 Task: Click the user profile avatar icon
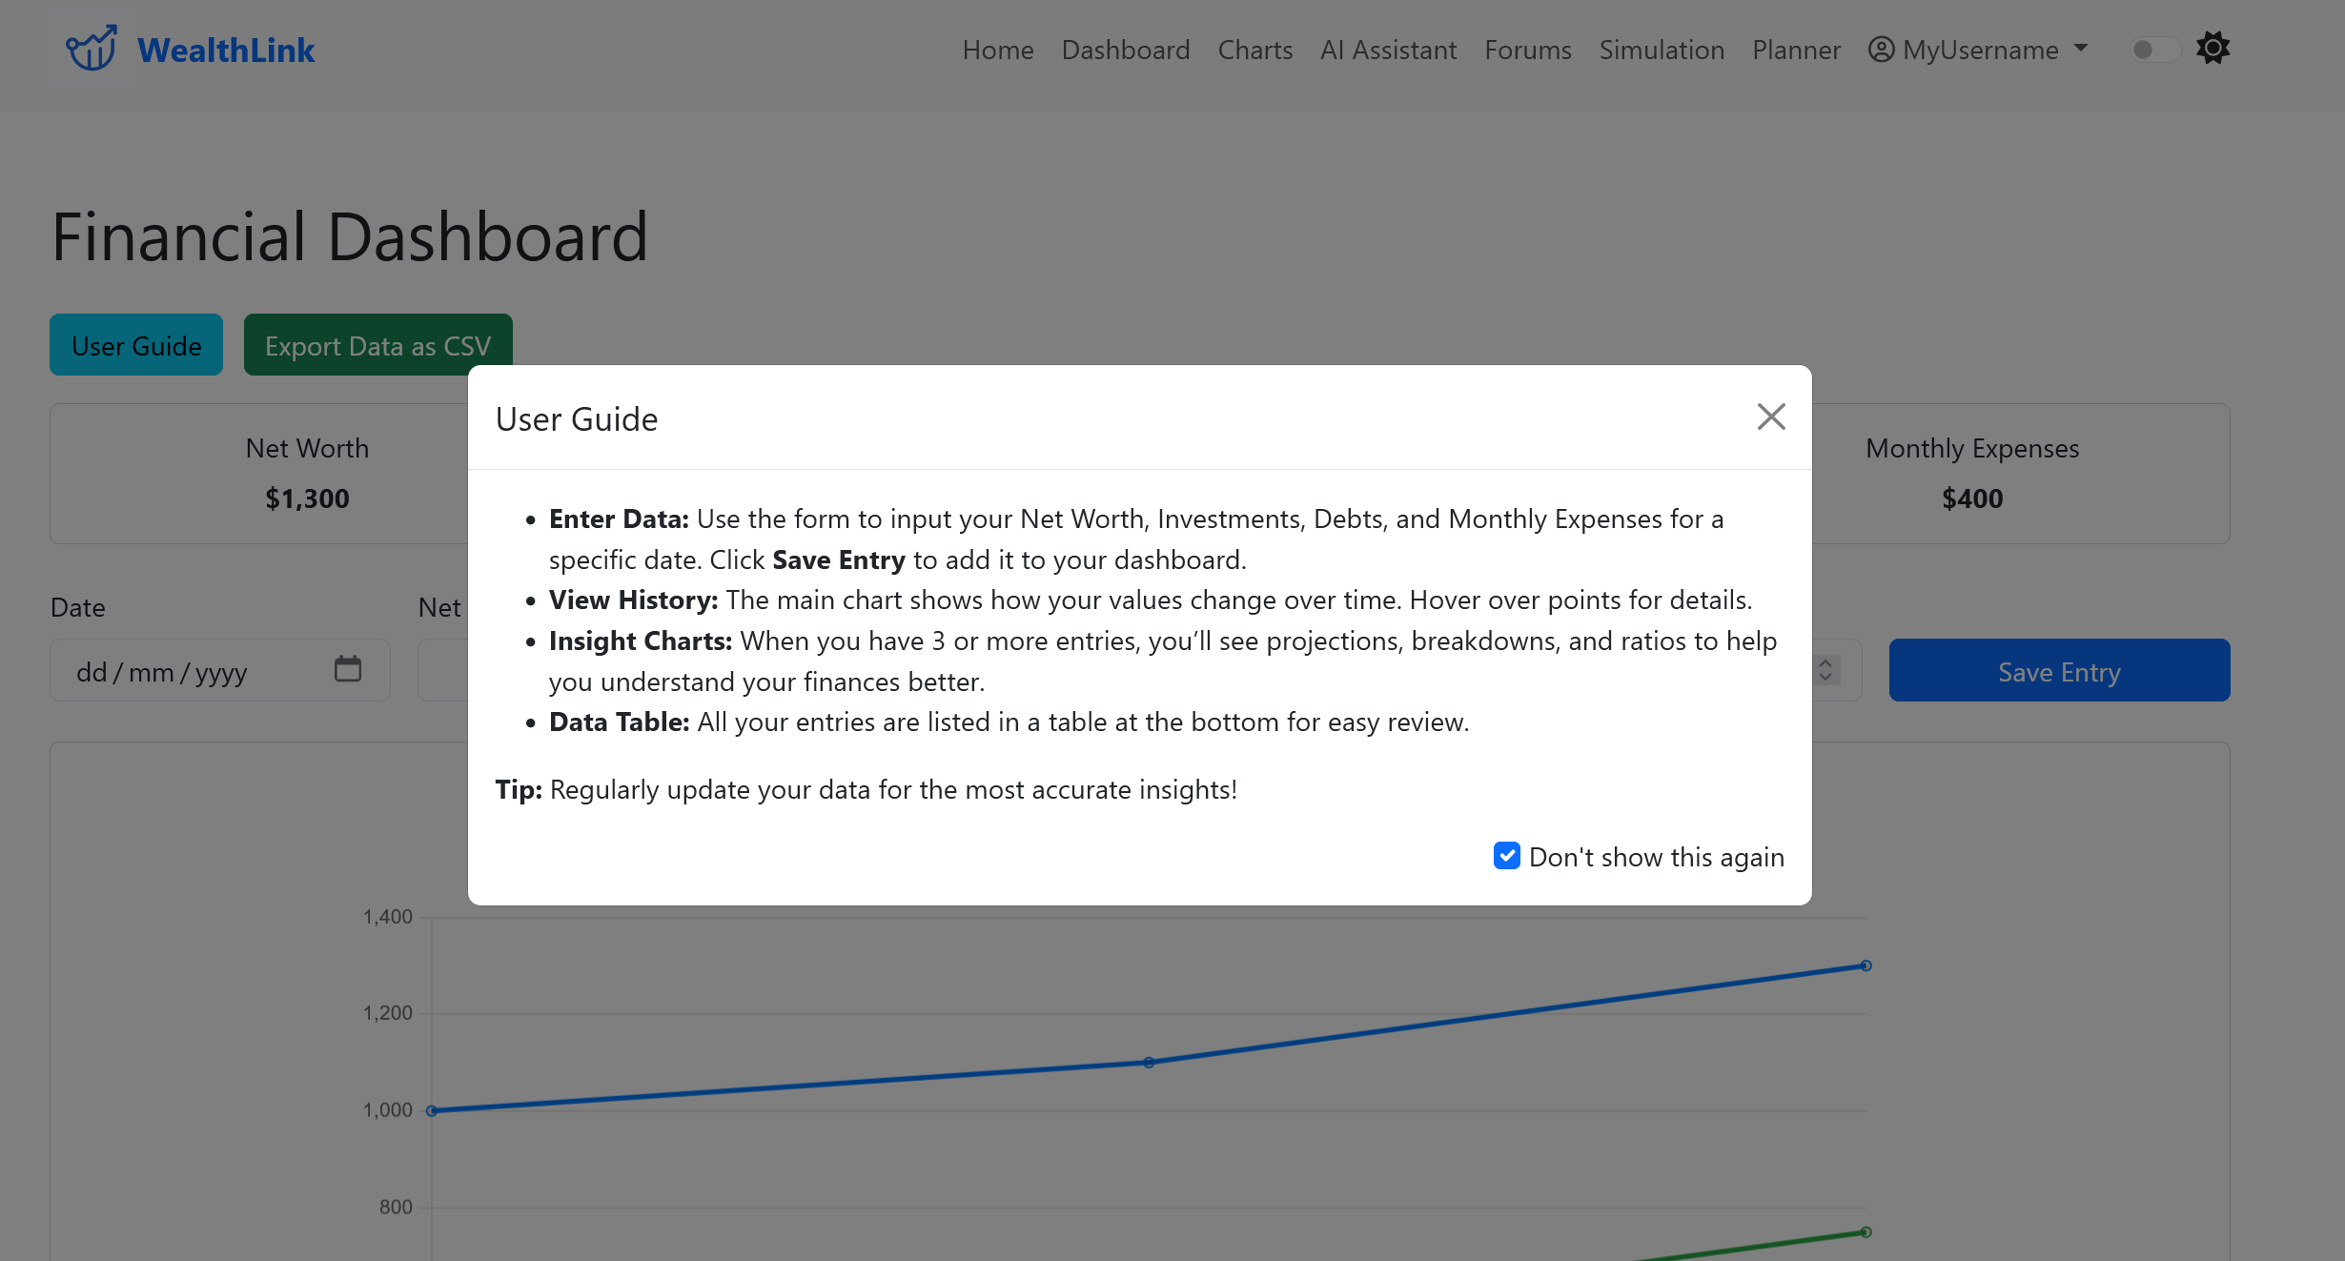(1881, 50)
